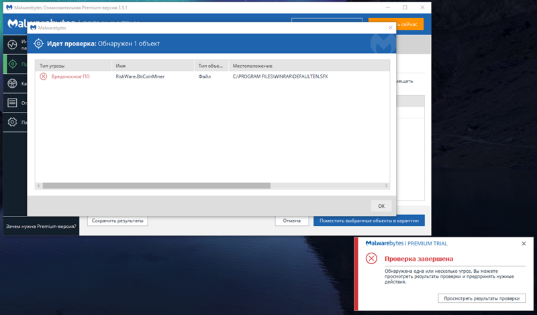Sort by Местоположение column header
The height and width of the screenshot is (315, 537).
point(309,66)
